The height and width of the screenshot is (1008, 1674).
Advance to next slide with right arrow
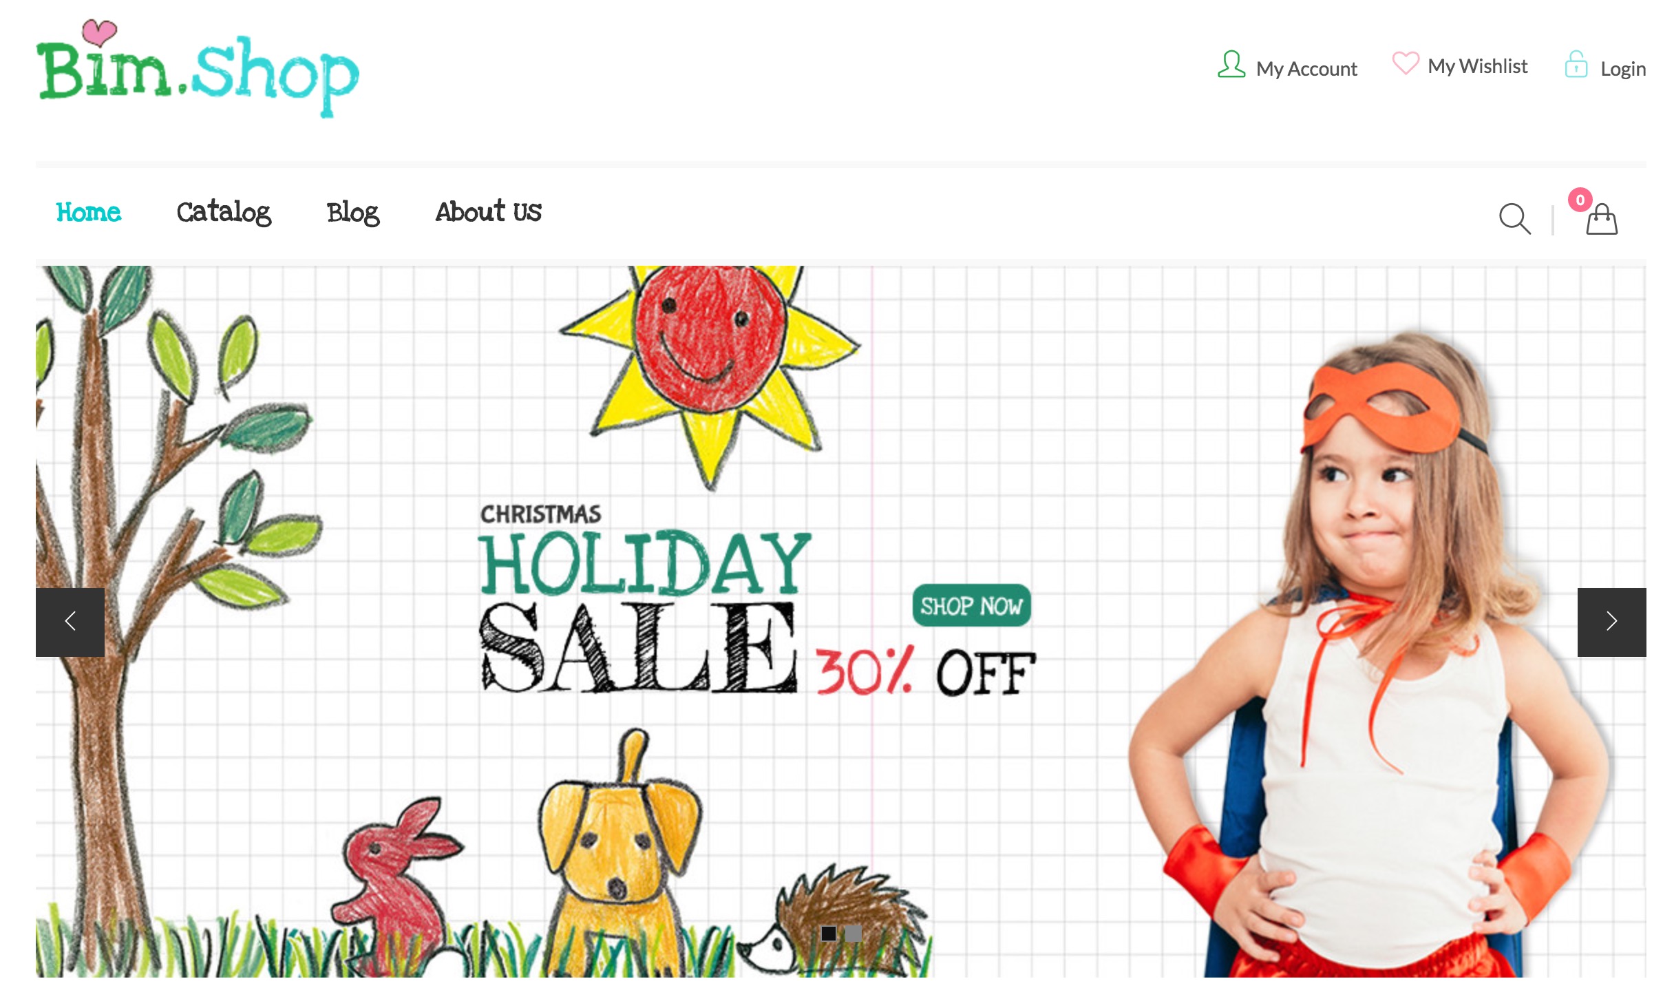click(x=1611, y=622)
